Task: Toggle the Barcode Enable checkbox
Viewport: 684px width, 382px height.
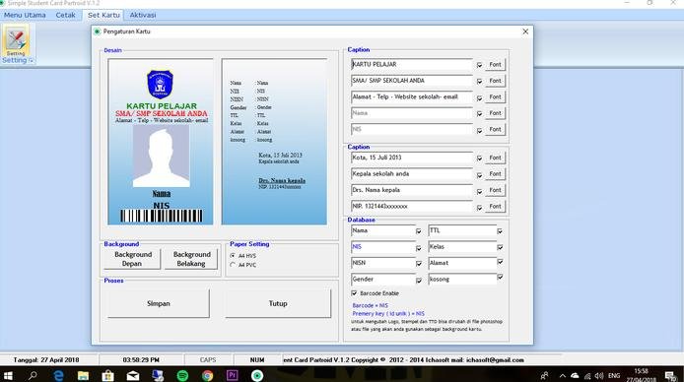Action: pos(354,293)
